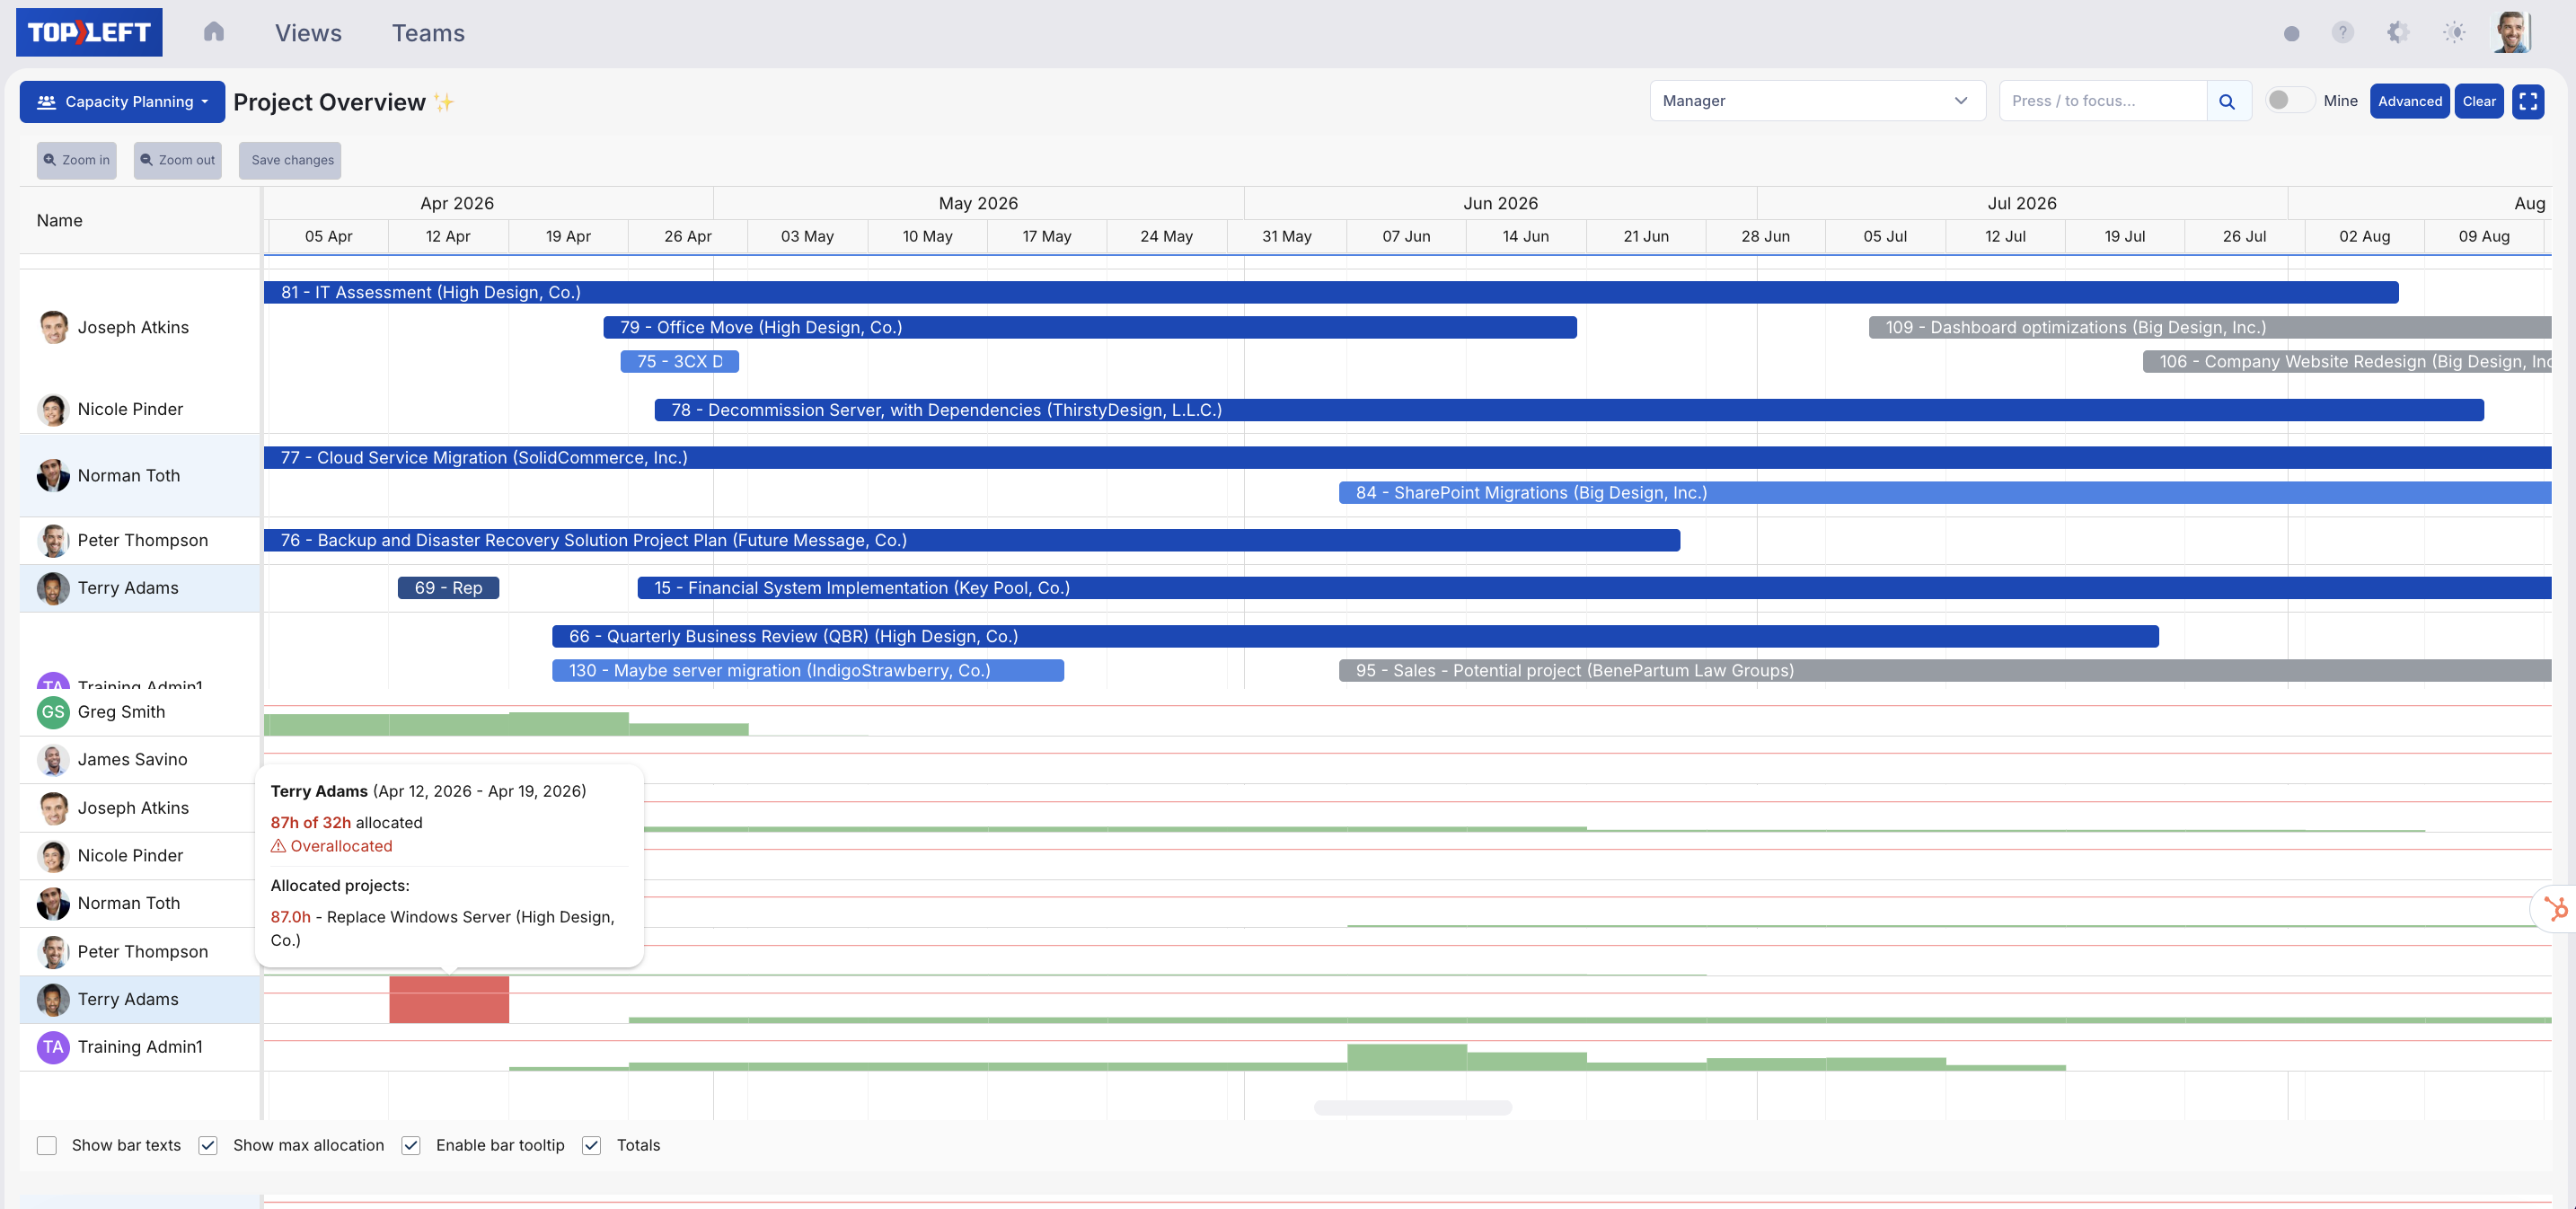This screenshot has width=2576, height=1209.
Task: Enter fullscreen with the expand icon
Action: (2527, 101)
